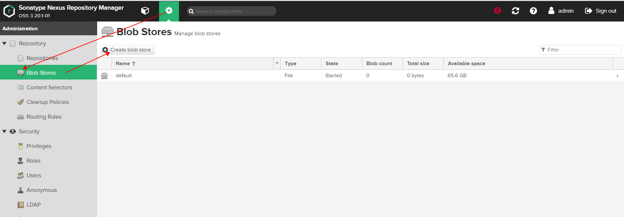The image size is (624, 217).
Task: Click the '65.6 GB' available space cell
Action: (x=457, y=76)
